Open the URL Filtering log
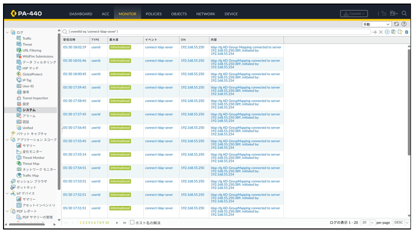Screen dimensions: 412x232 click(x=32, y=50)
